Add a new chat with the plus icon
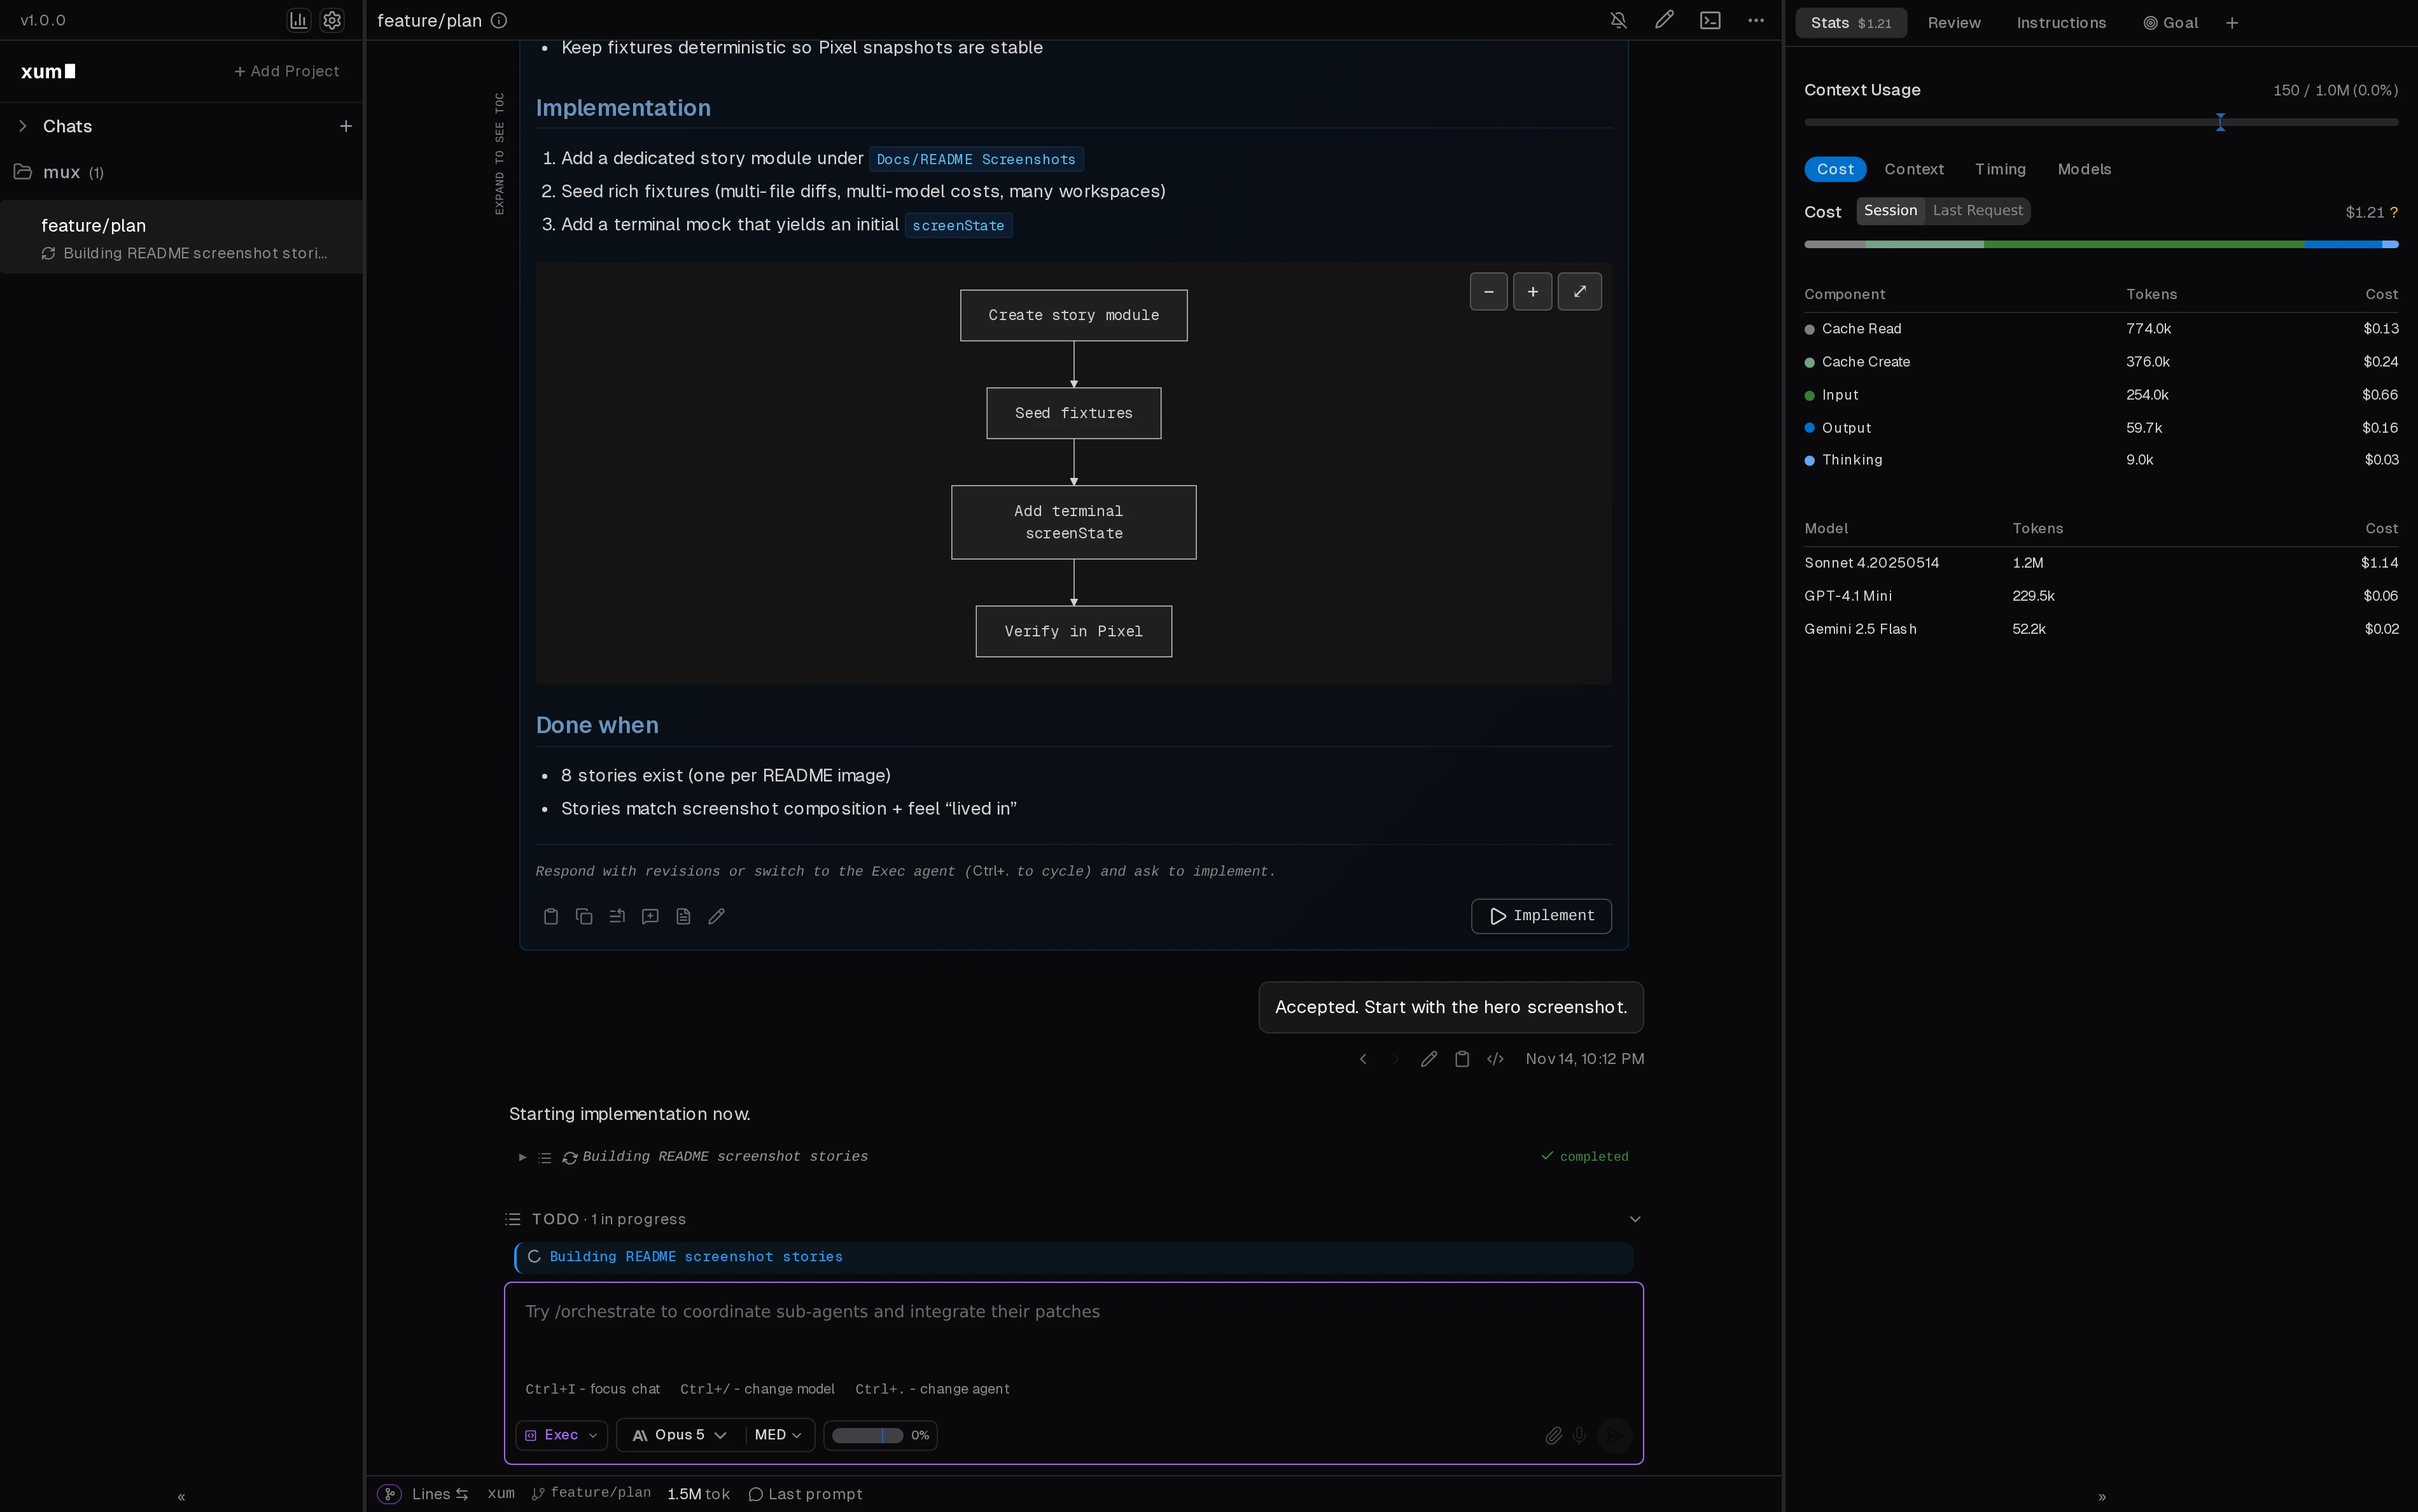The height and width of the screenshot is (1512, 2418). coord(346,126)
